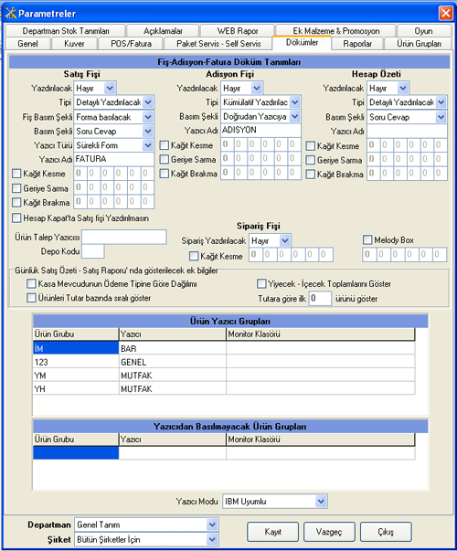Click Adisyon Fişi Yazıcı Adı field ADISYON
This screenshot has height=551, width=457.
[260, 131]
